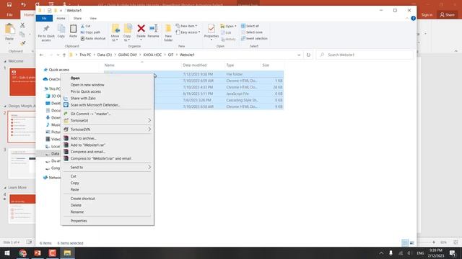Select PowerPoint slide 1 thumbnail
The width and height of the screenshot is (462, 259).
pos(22,82)
